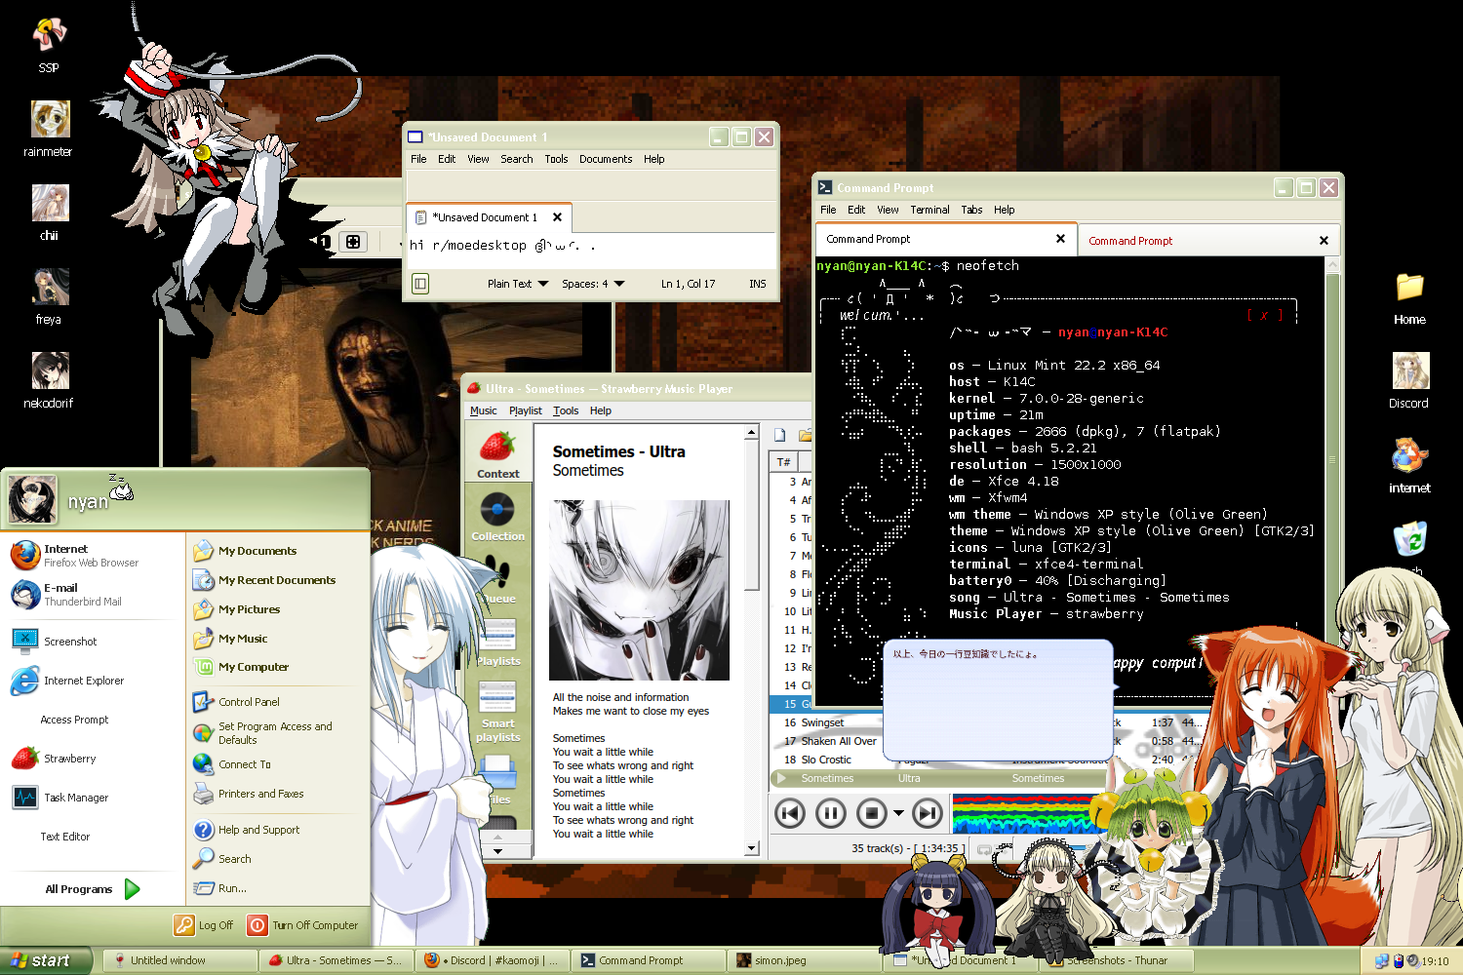Viewport: 1463px width, 975px height.
Task: Open stop button options dropdown arrow
Action: [898, 812]
